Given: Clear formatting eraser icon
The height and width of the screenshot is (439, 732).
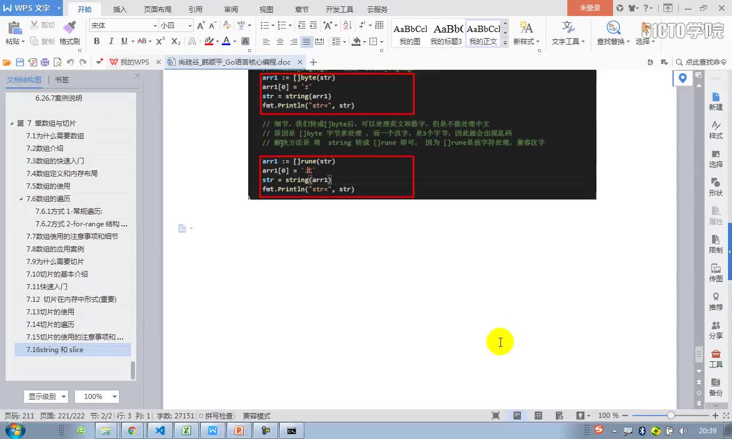Looking at the screenshot, I should point(227,25).
